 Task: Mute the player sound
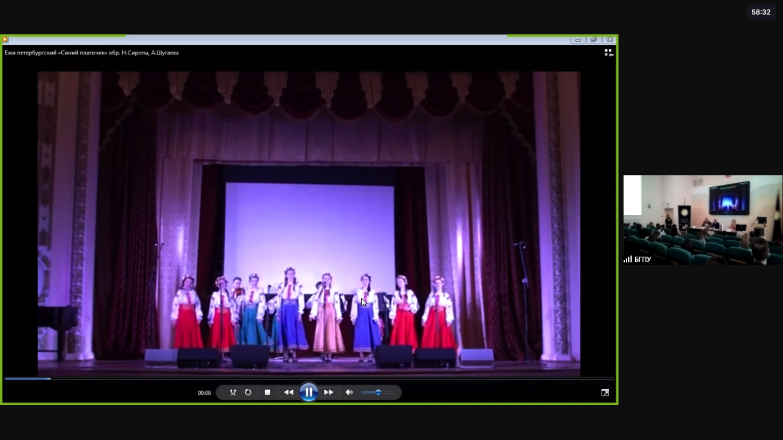click(349, 392)
